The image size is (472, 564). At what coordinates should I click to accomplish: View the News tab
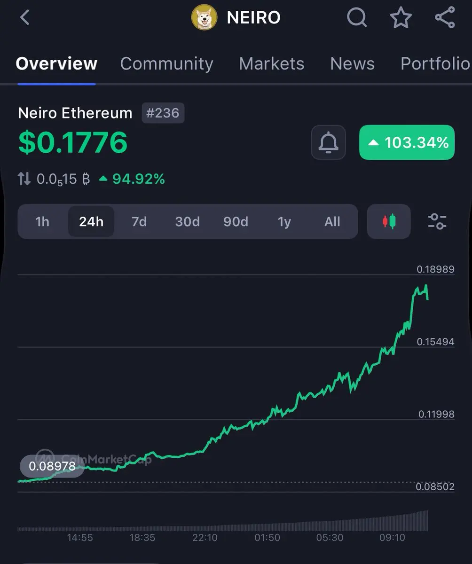[x=352, y=63]
